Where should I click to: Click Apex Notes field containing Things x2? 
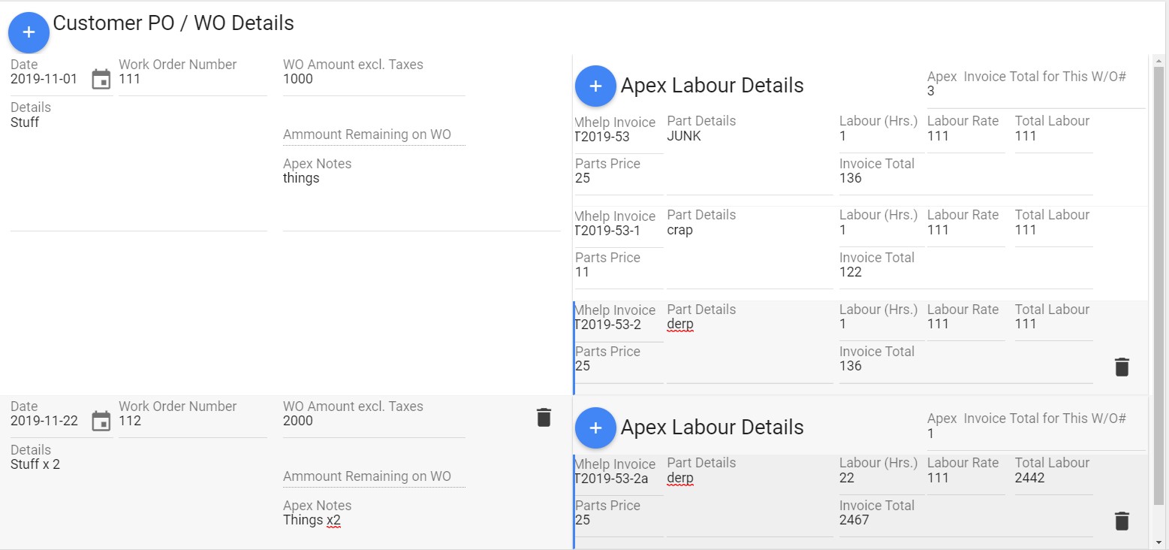pyautogui.click(x=420, y=521)
